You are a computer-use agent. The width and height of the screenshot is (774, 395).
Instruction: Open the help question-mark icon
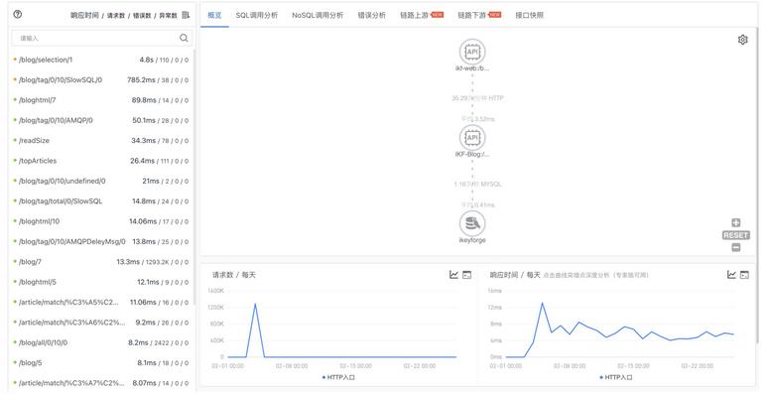tap(17, 14)
